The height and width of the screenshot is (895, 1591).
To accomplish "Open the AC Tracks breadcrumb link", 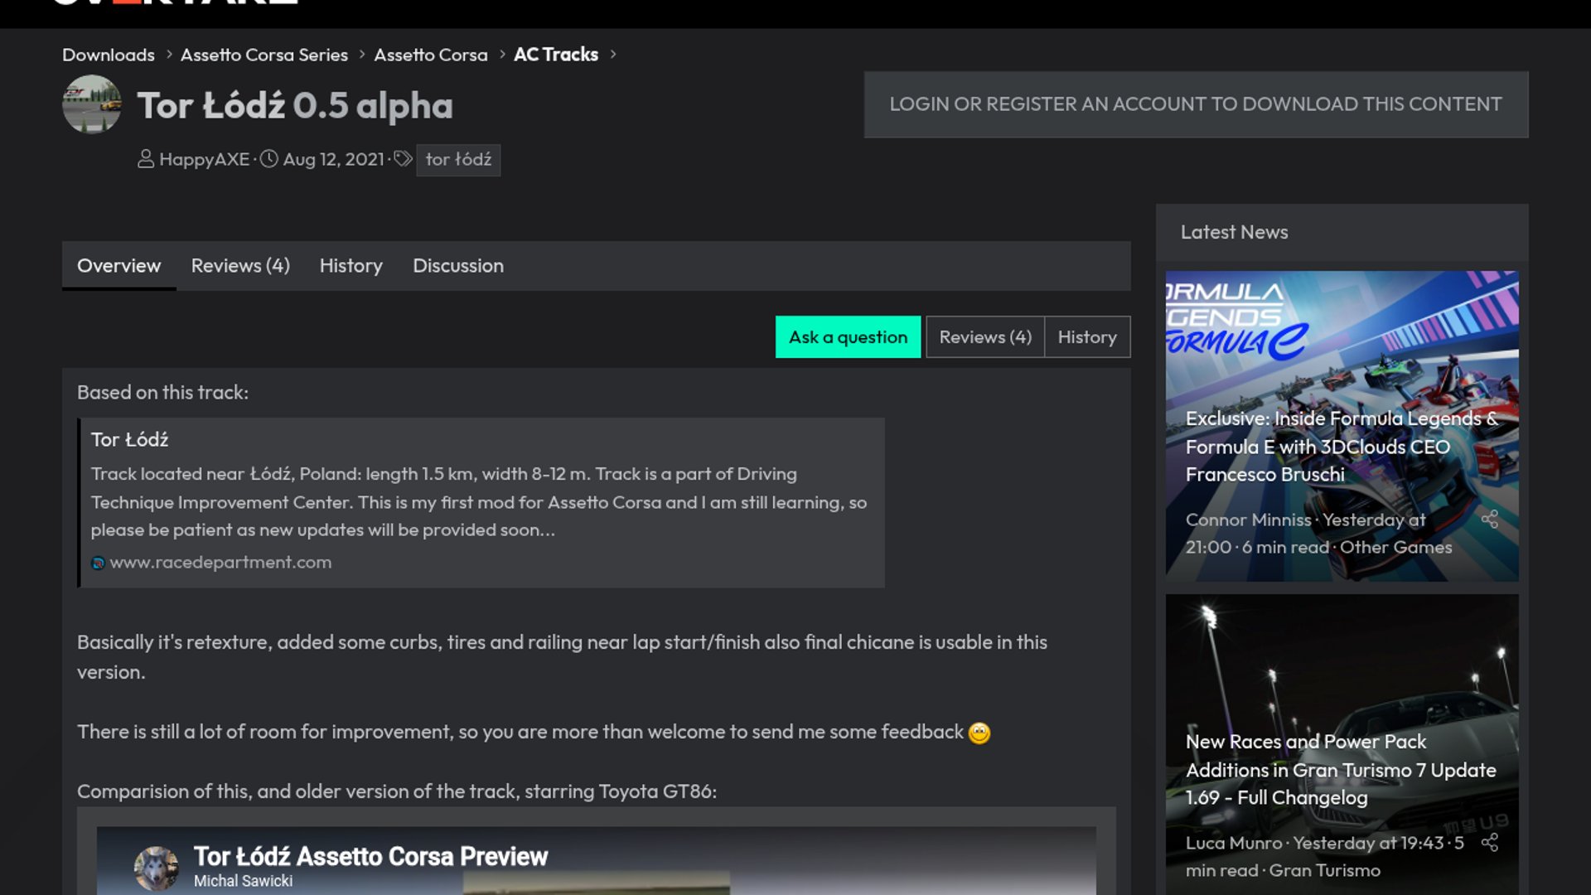I will point(556,55).
